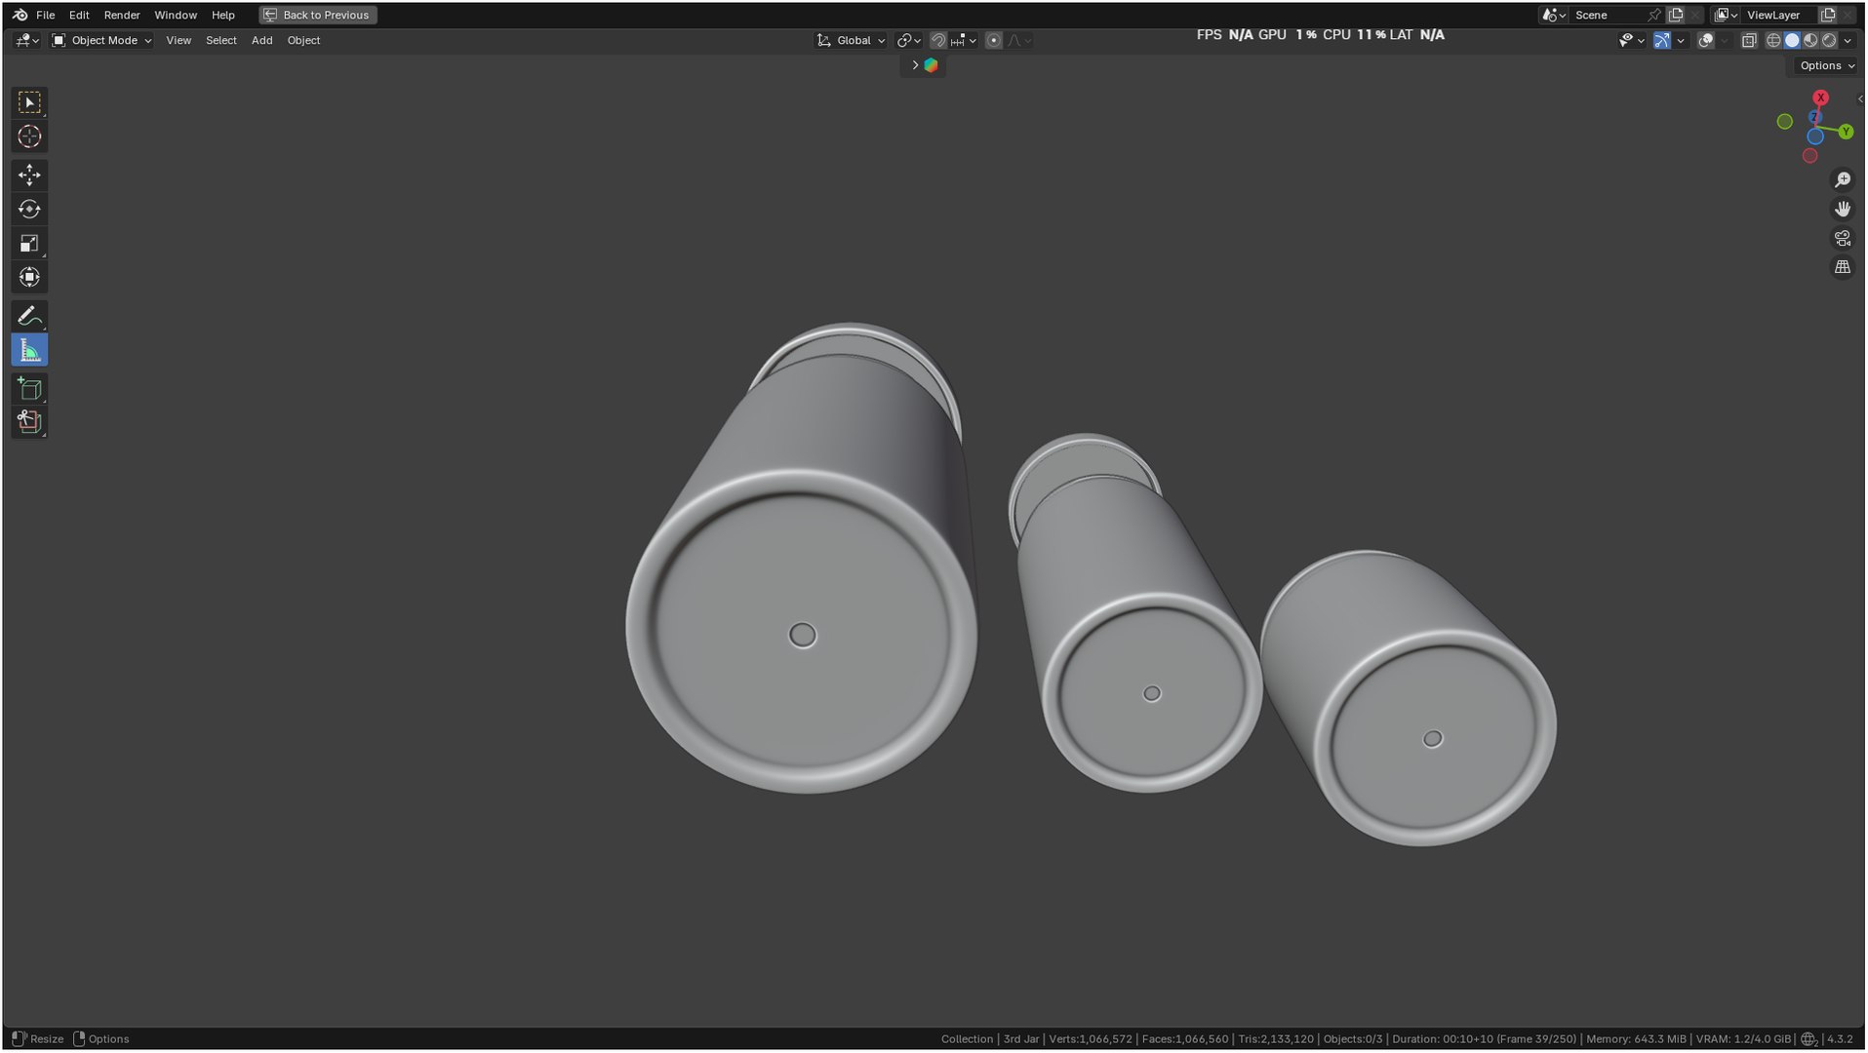Activate the Rotate tool
The image size is (1868, 1053).
[x=29, y=209]
